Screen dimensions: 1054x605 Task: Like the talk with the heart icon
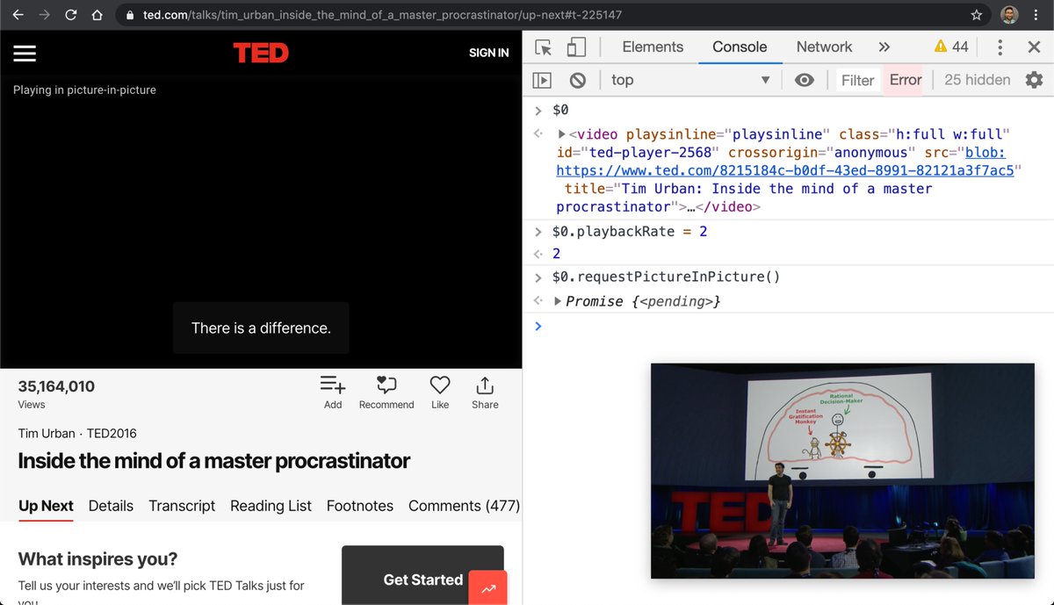click(x=440, y=393)
